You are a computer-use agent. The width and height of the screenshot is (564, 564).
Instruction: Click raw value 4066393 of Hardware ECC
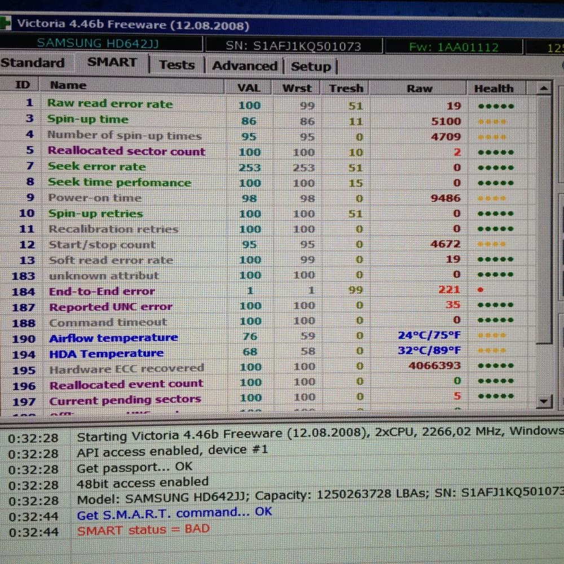(434, 365)
